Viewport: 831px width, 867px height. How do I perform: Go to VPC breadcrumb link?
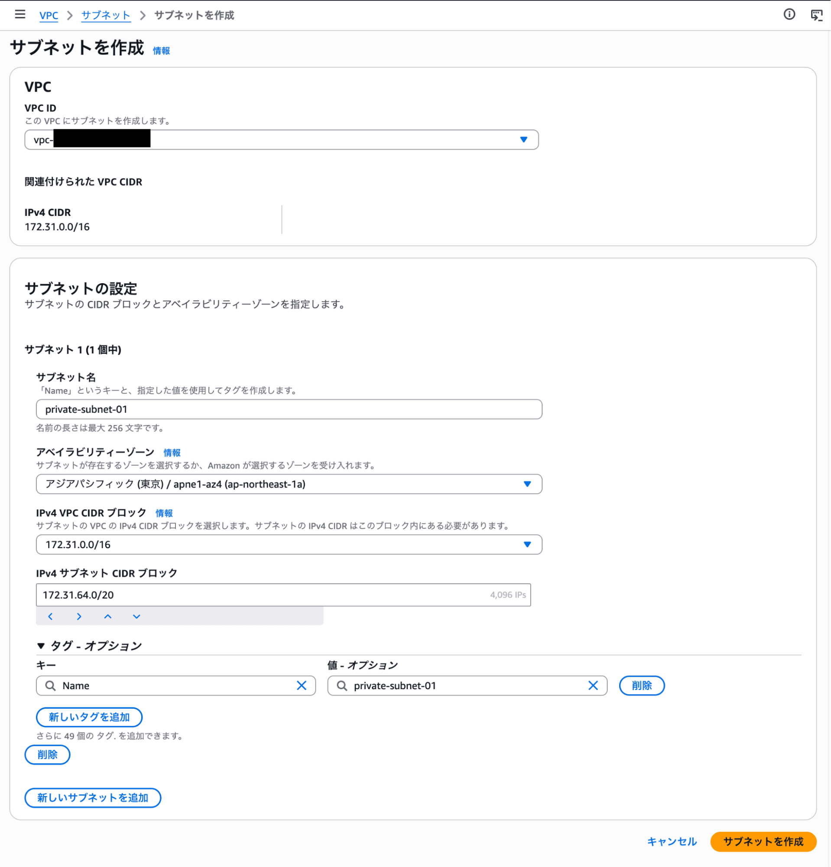[x=49, y=16]
